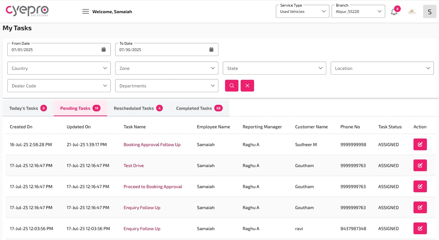Open the Departments dropdown
Screen dimensions: 439x240
(x=167, y=86)
